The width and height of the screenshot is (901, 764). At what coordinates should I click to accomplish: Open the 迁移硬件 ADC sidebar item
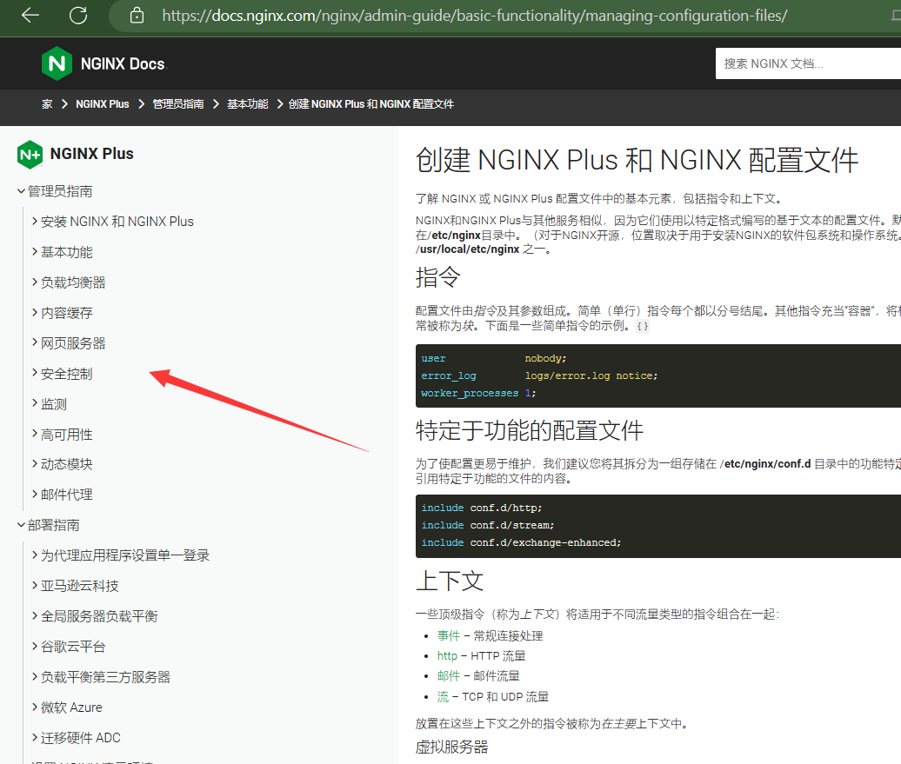80,738
